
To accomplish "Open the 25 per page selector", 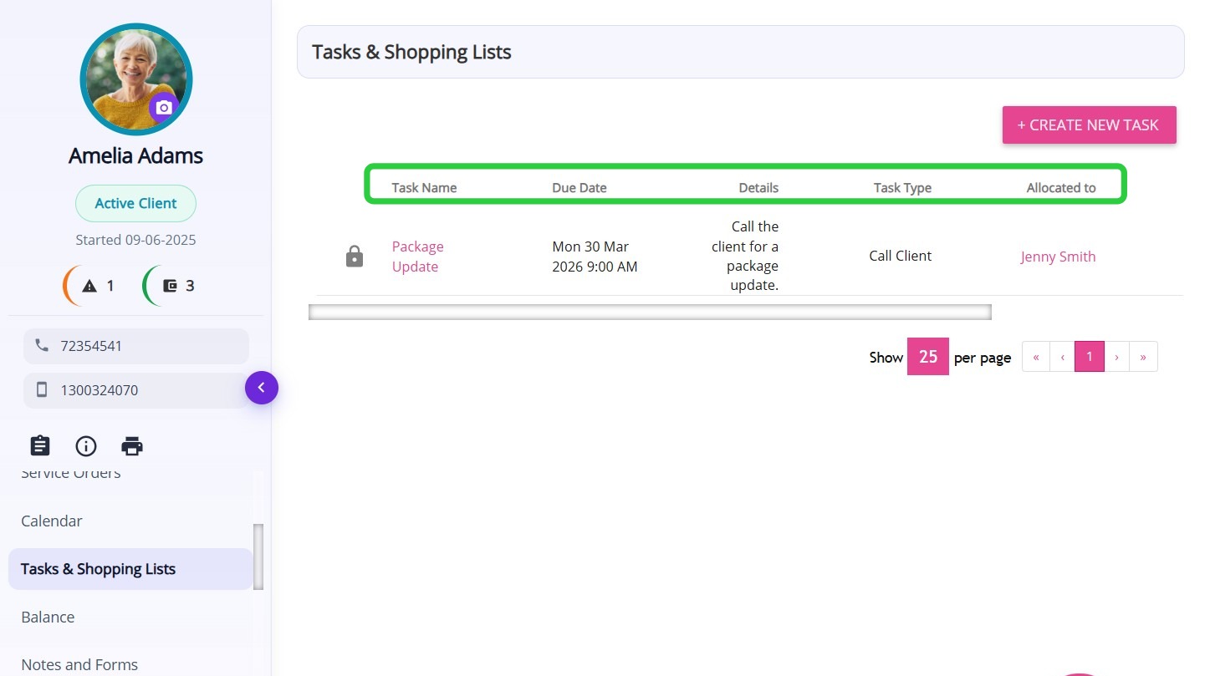I will click(927, 357).
